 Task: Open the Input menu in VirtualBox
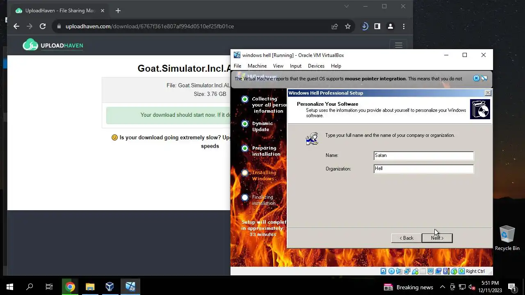(x=296, y=66)
